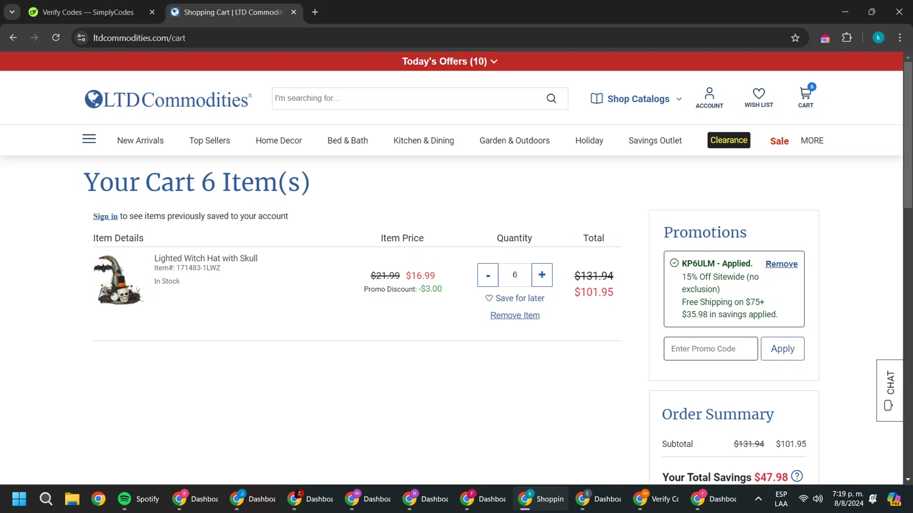Image resolution: width=913 pixels, height=513 pixels.
Task: Apply the promo code
Action: click(x=783, y=348)
